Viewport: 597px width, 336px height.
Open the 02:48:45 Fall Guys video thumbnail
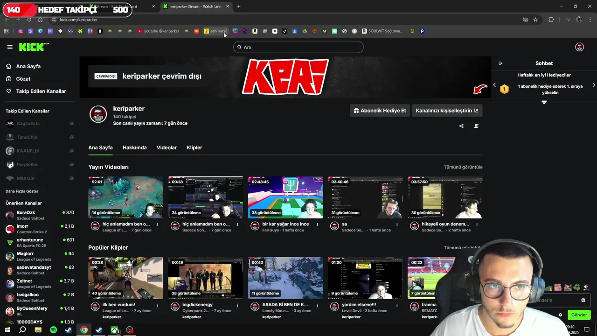tap(285, 197)
